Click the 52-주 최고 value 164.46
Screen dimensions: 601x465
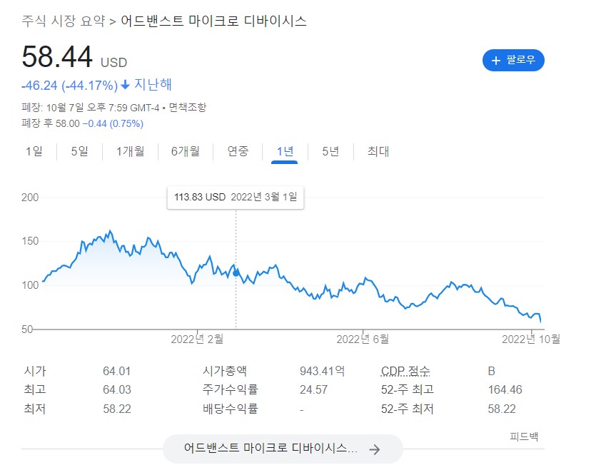coord(505,389)
